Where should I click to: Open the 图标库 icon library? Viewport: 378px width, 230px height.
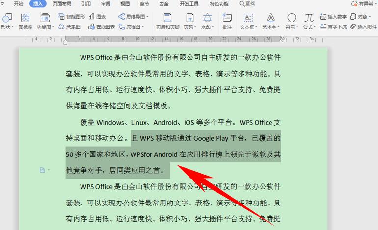click(26, 22)
